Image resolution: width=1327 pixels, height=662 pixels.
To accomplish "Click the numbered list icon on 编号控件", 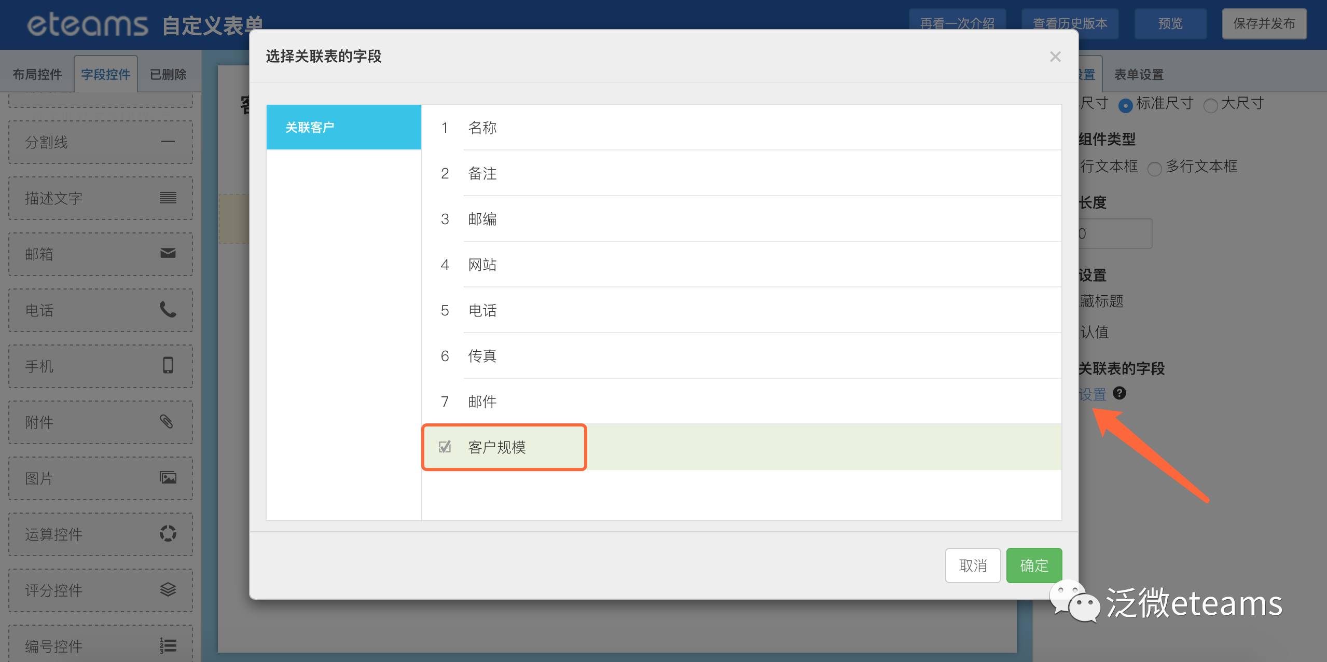I will pyautogui.click(x=168, y=645).
